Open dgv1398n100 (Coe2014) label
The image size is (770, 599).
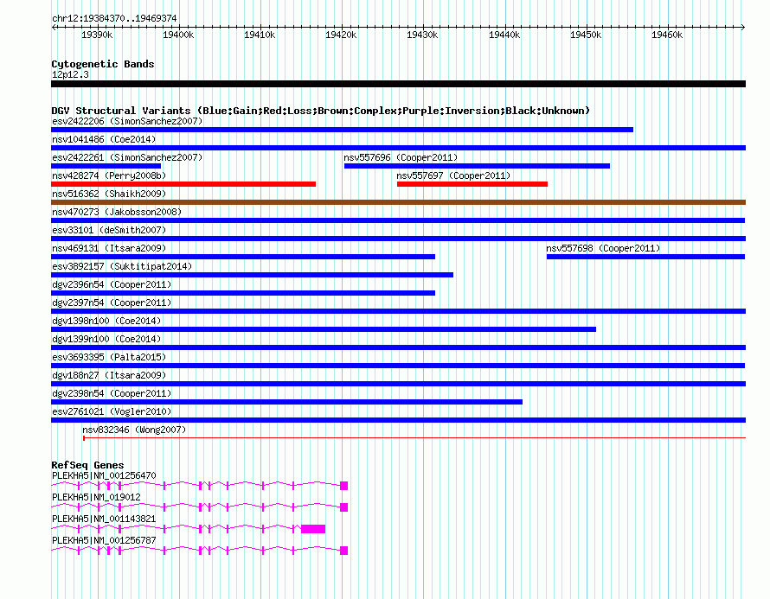106,321
